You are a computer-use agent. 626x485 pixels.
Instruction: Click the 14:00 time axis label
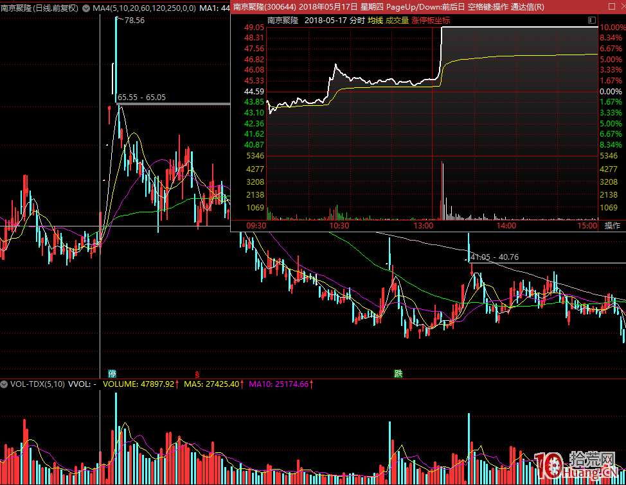click(x=506, y=226)
